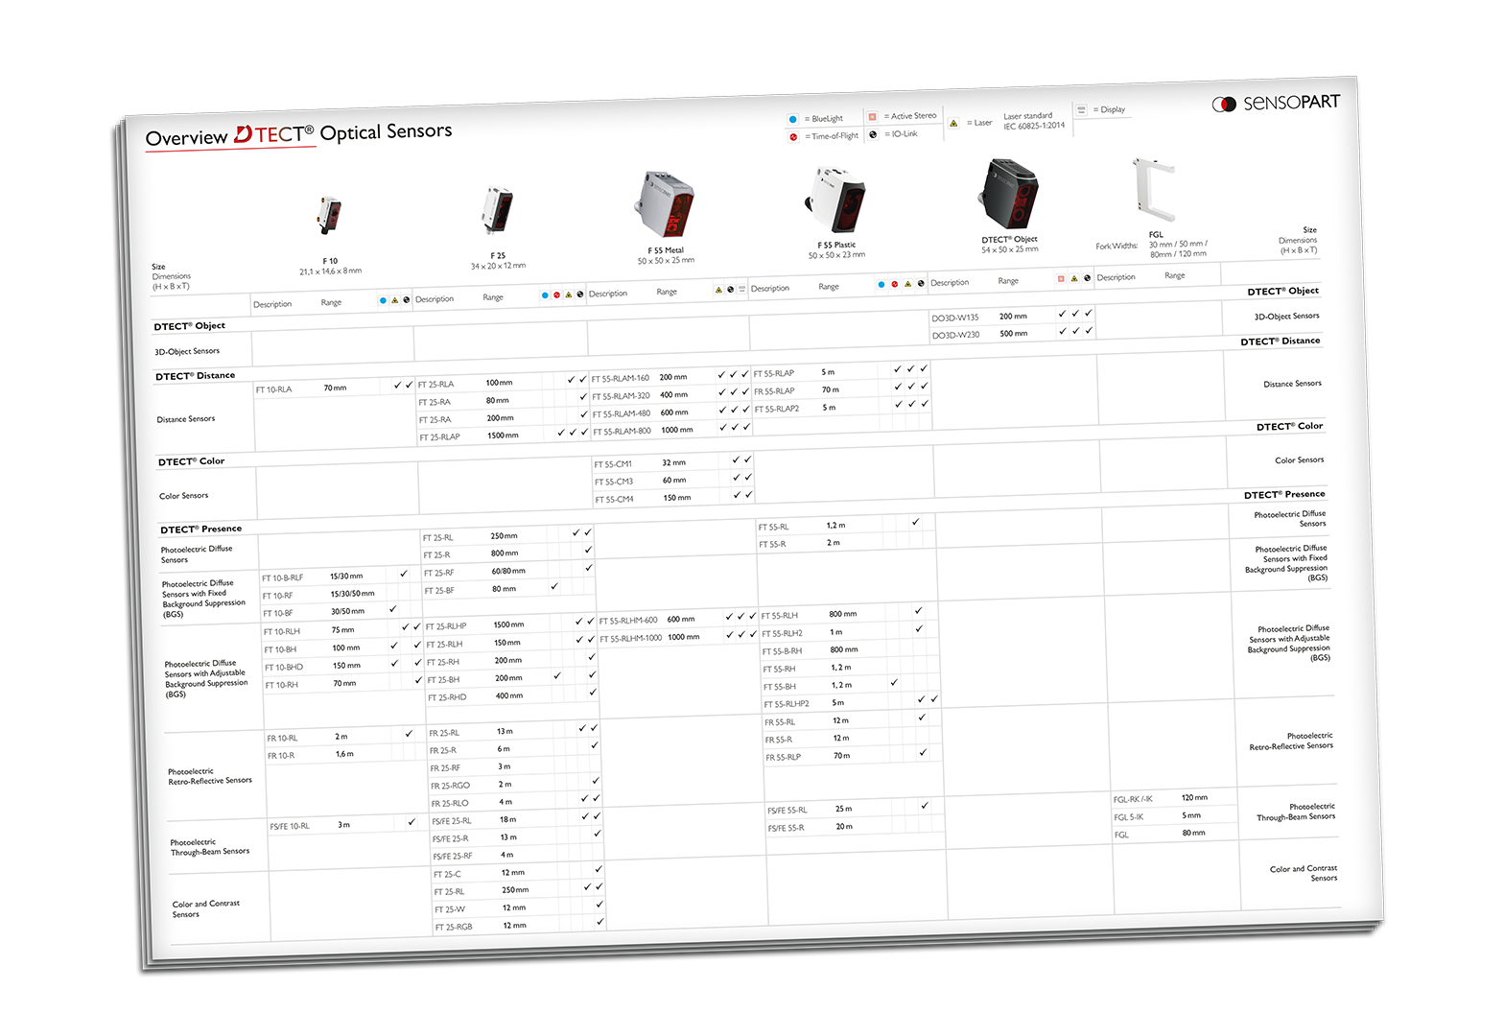Click the 'FT 55-CM4' color sensor cell
Image resolution: width=1504 pixels, height=1036 pixels.
point(614,500)
